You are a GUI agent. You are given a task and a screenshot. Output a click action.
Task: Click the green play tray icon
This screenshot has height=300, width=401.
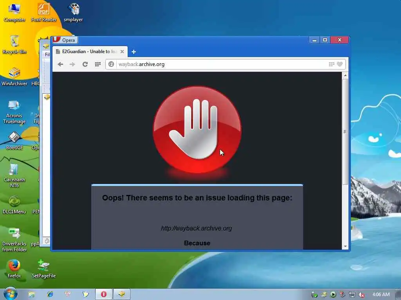point(333,295)
